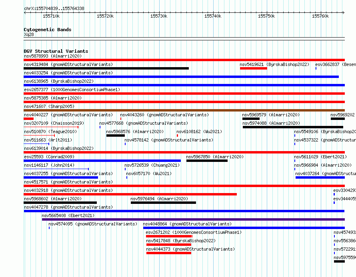Click the nsv511663 (Arlt2011) label

(48, 140)
